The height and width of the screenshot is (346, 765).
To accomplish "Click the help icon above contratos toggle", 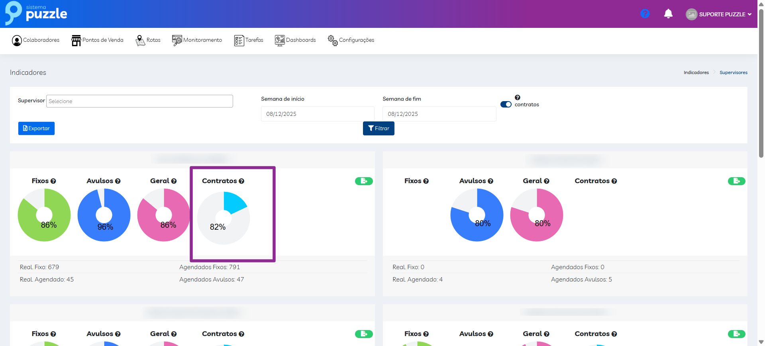I will pyautogui.click(x=517, y=98).
